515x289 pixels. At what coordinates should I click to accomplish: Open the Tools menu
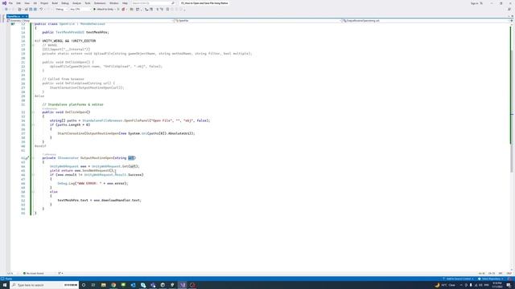[x=88, y=3]
